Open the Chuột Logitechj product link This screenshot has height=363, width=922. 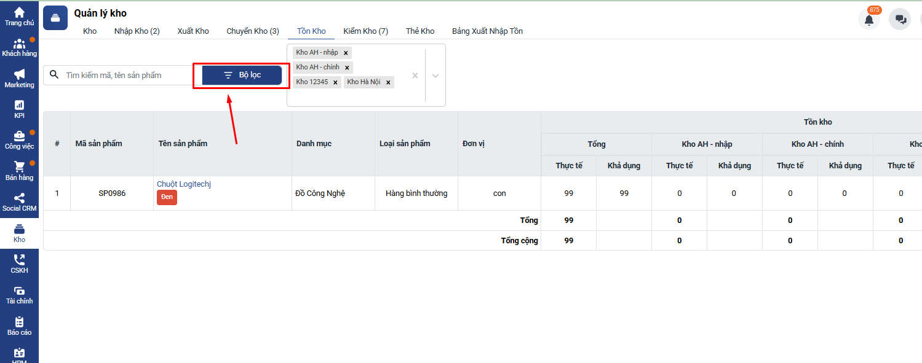click(x=184, y=184)
